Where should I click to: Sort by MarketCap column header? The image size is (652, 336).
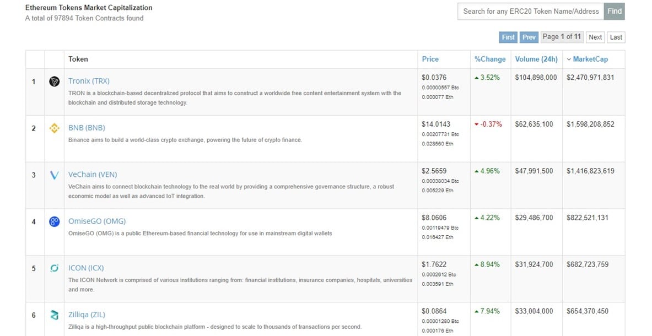click(590, 59)
